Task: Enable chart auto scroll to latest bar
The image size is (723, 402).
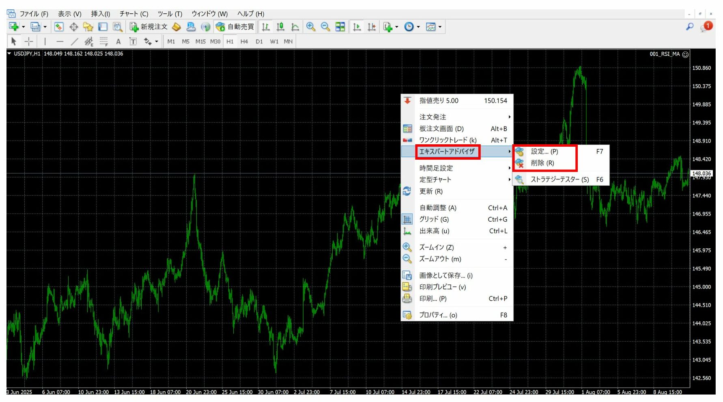Action: 357,26
